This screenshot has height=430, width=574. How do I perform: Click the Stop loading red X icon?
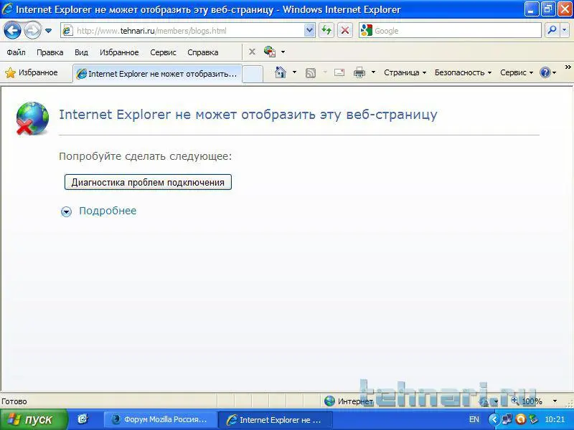(x=345, y=30)
